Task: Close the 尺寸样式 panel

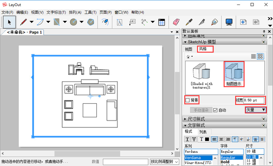Action: click(263, 119)
